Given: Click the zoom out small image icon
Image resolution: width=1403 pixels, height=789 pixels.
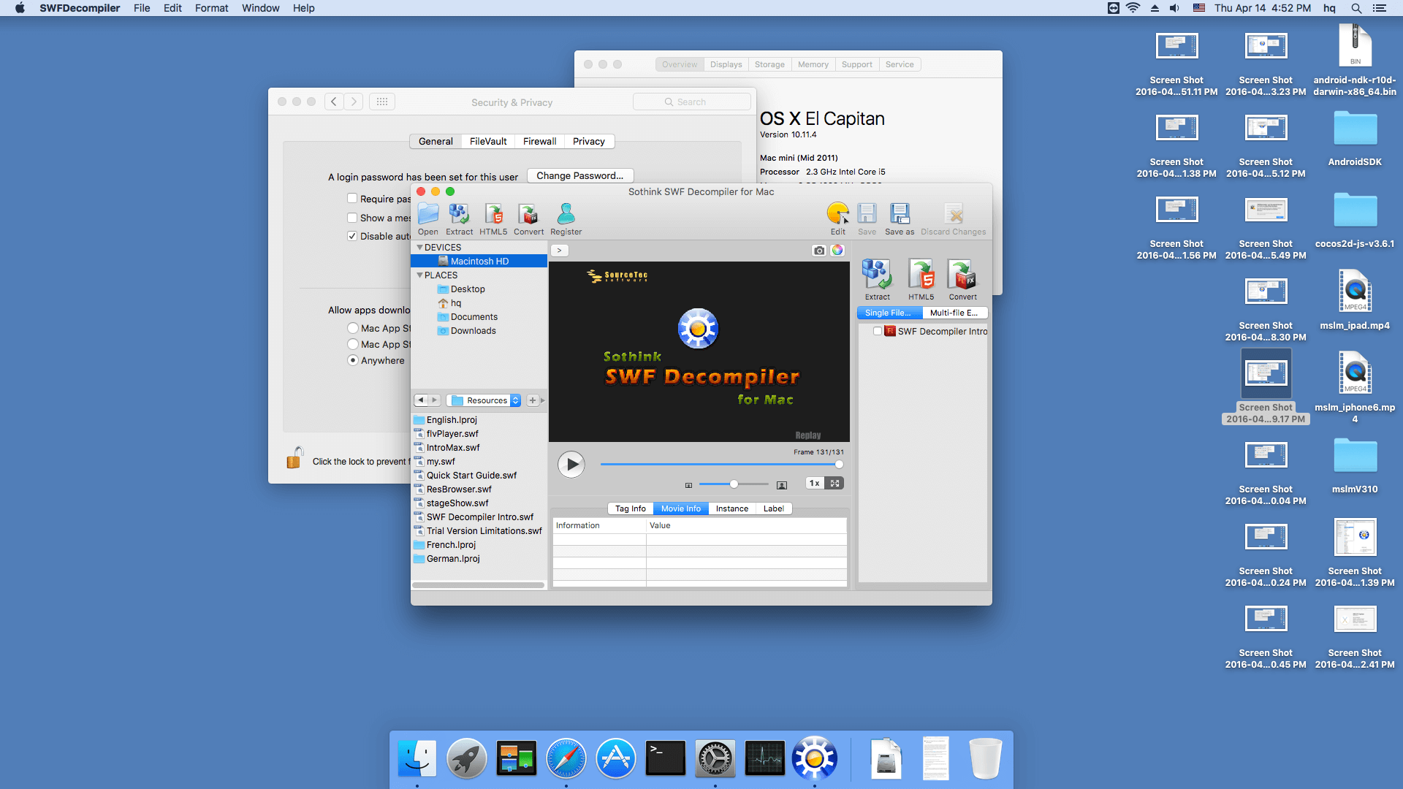Looking at the screenshot, I should 688,485.
